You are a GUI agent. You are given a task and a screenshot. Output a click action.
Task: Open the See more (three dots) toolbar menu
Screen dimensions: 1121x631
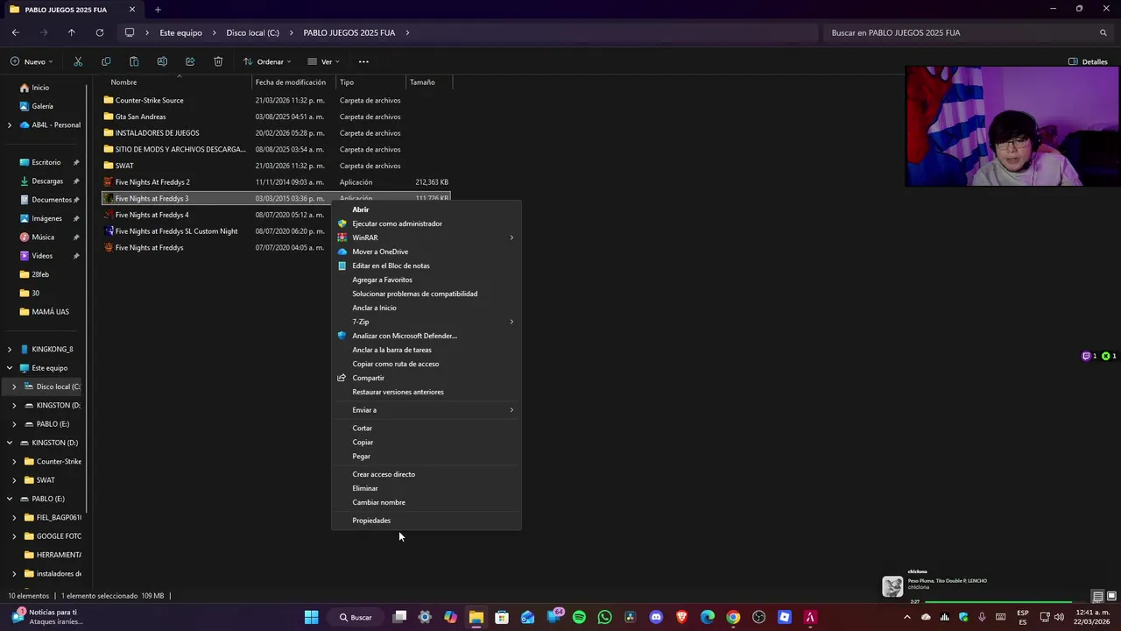363,61
